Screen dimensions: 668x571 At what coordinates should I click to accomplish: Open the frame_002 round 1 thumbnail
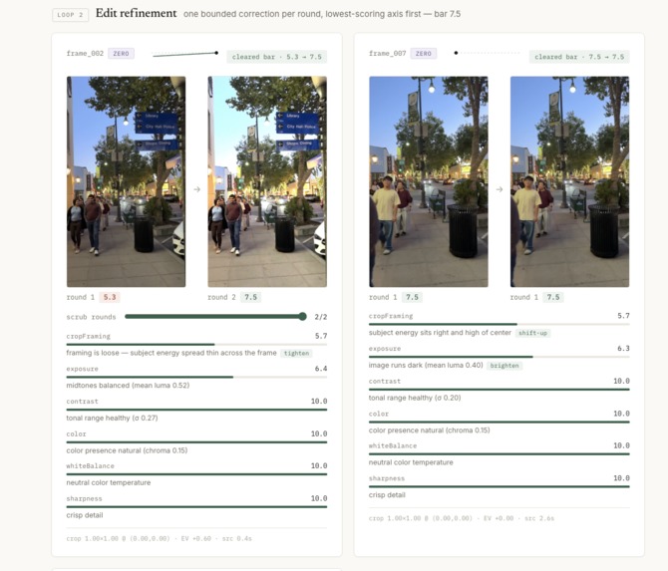pos(126,181)
